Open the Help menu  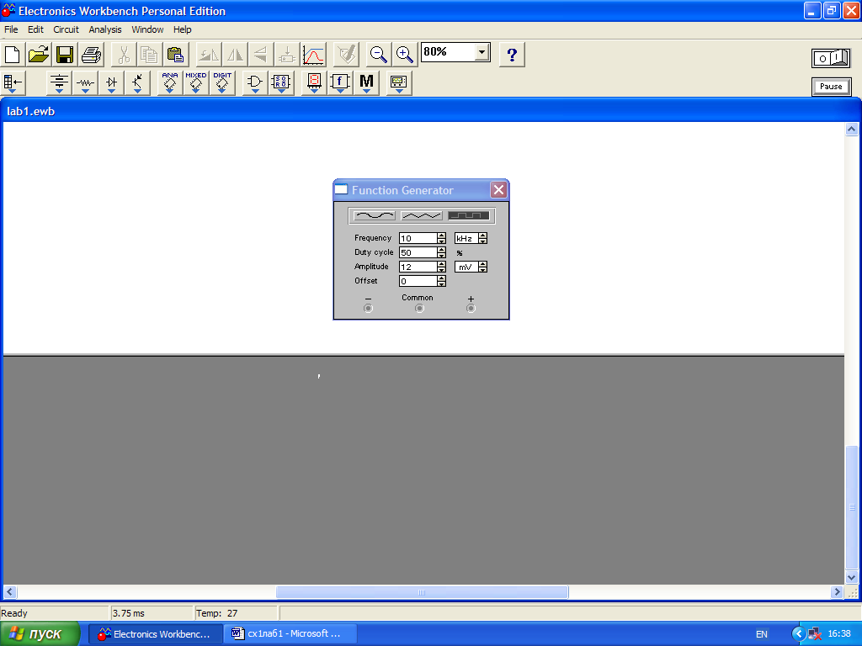coord(183,29)
